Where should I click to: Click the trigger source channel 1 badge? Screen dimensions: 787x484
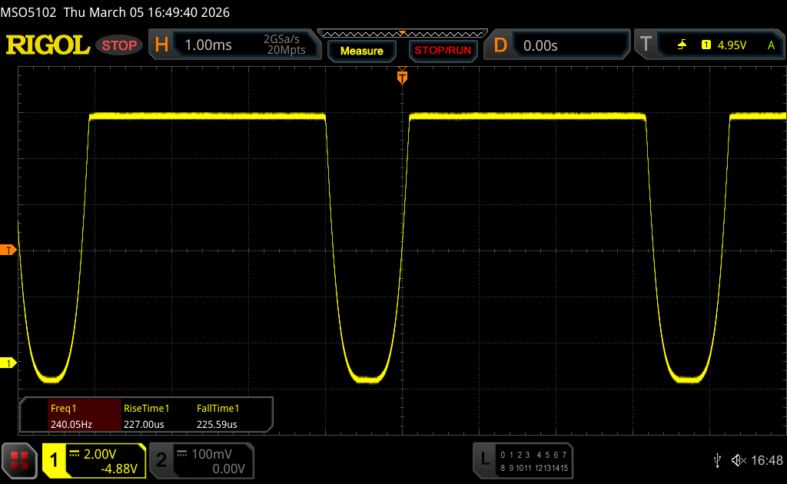coord(706,45)
